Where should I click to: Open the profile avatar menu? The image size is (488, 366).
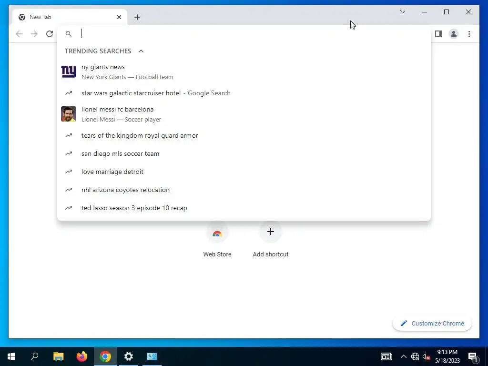click(x=454, y=34)
